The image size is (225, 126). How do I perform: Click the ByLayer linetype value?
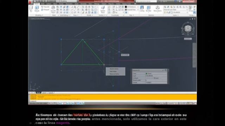coord(156,78)
